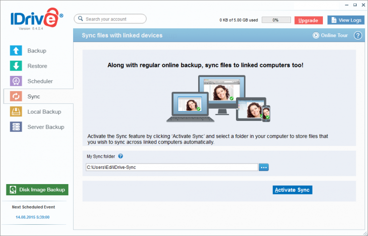Screen dimensions: 368x236
Task: Open the Backup section
Action: [37, 51]
